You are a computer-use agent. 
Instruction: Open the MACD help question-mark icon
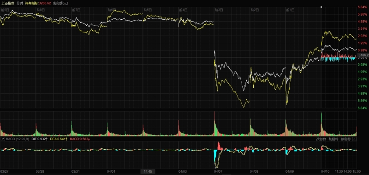(3, 139)
